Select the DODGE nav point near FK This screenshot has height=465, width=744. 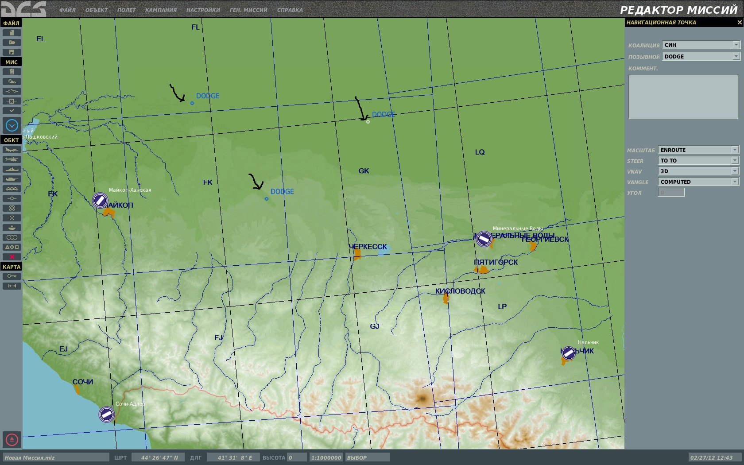(267, 199)
